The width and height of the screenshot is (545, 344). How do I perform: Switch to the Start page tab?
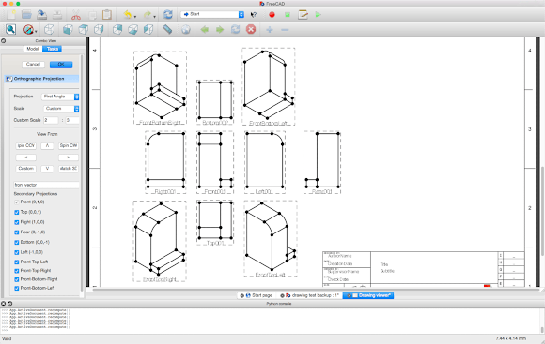(x=258, y=295)
